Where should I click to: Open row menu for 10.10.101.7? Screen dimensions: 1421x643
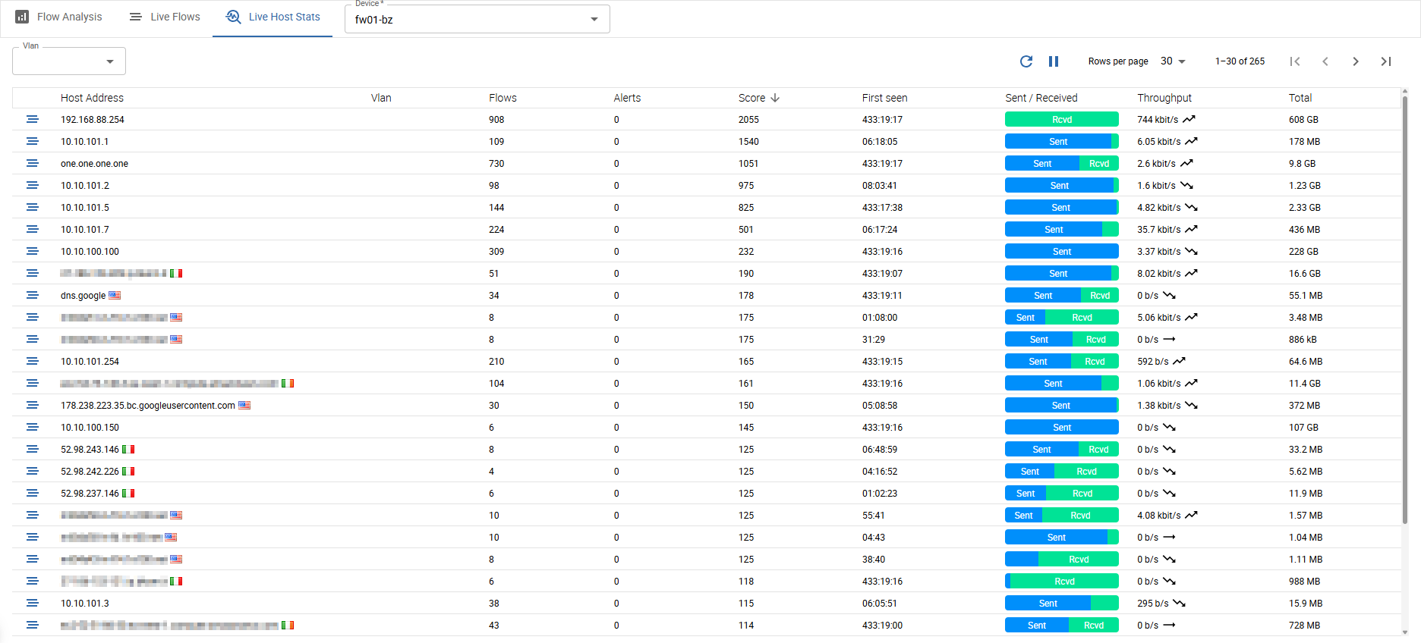pyautogui.click(x=32, y=230)
